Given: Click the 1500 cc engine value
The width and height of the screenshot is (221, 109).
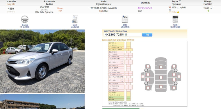Looking at the screenshot, I should pyautogui.click(x=175, y=8).
